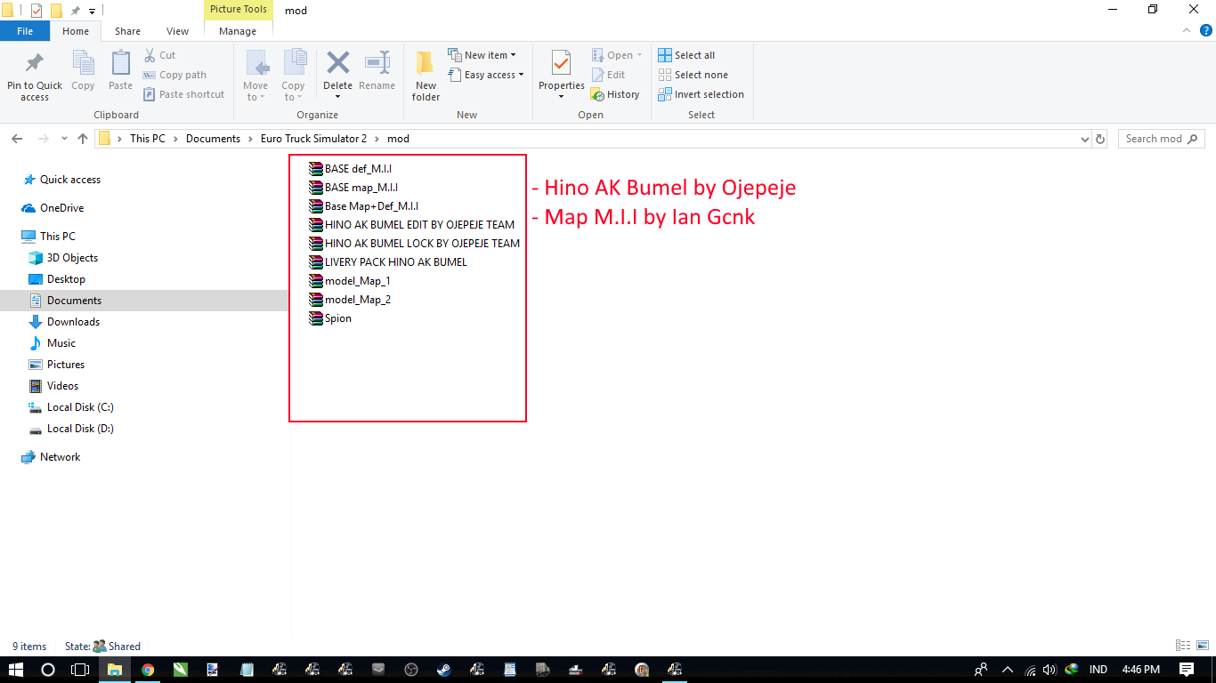Click Euro Truck Simulator 2 breadcrumb
The width and height of the screenshot is (1216, 683).
pos(313,139)
